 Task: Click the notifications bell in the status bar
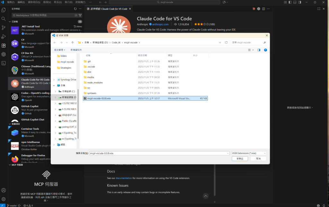pyautogui.click(x=324, y=205)
